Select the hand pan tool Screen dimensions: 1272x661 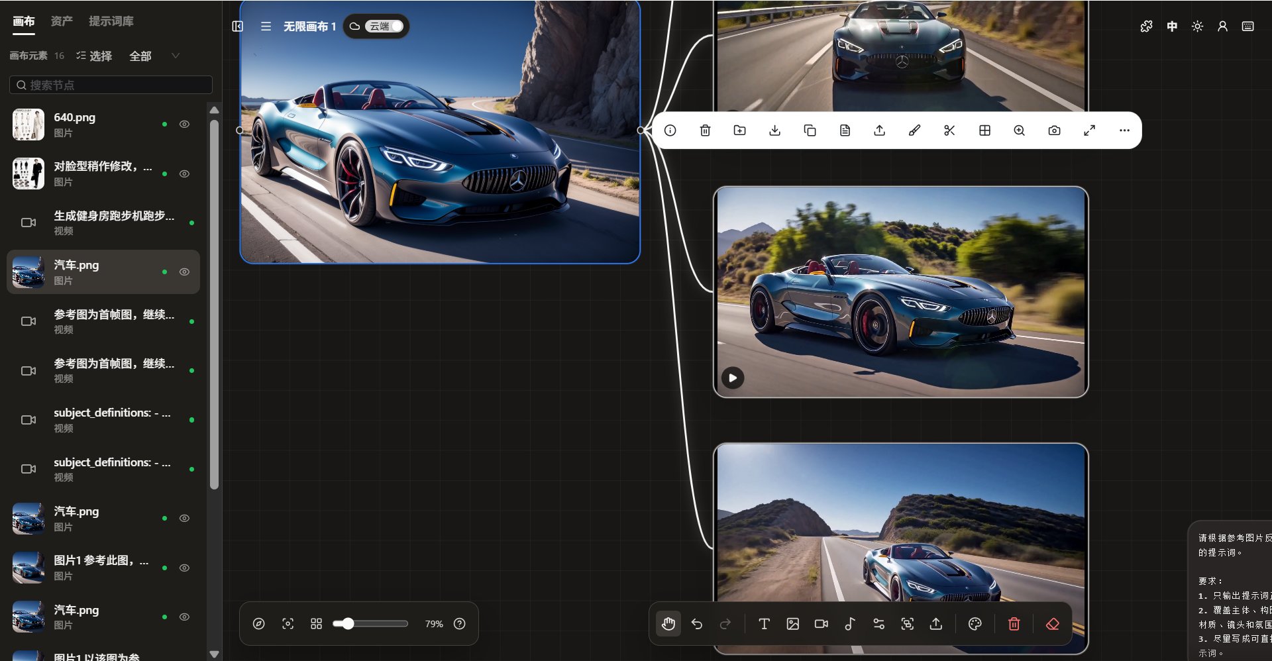(x=668, y=624)
